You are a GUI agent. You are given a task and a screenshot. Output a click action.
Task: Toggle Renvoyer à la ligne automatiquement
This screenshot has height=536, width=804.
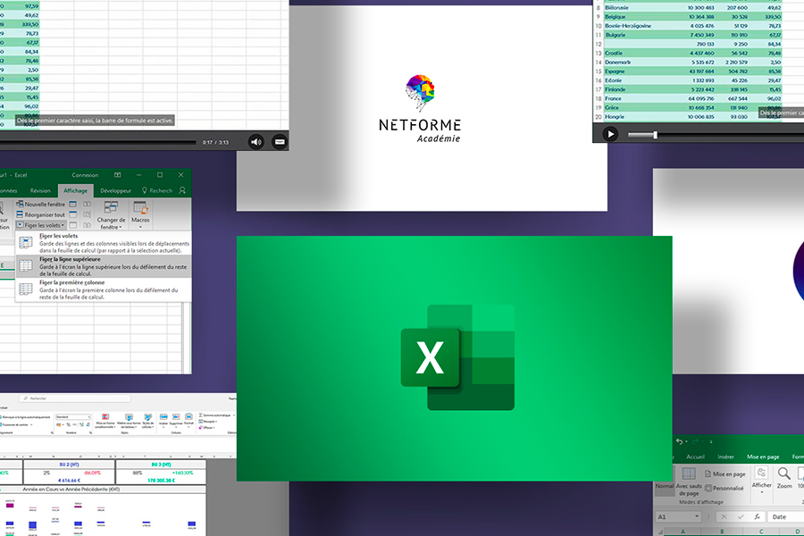click(x=25, y=417)
